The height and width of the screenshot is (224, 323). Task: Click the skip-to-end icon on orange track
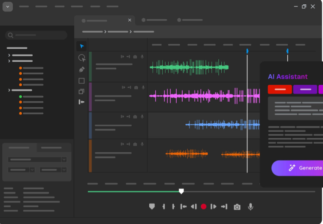128,144
